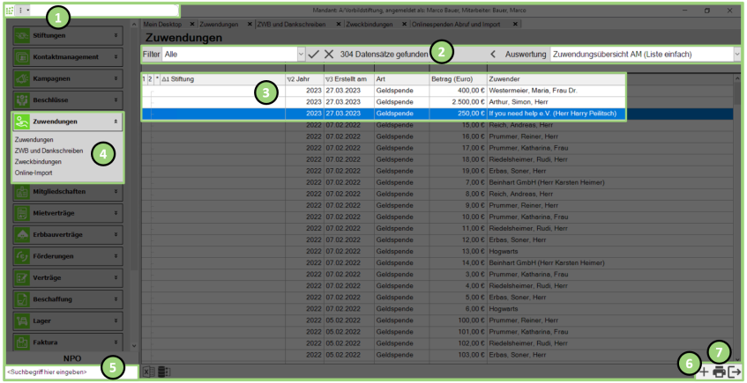Expand the Mietverträge sidebar section

point(116,212)
